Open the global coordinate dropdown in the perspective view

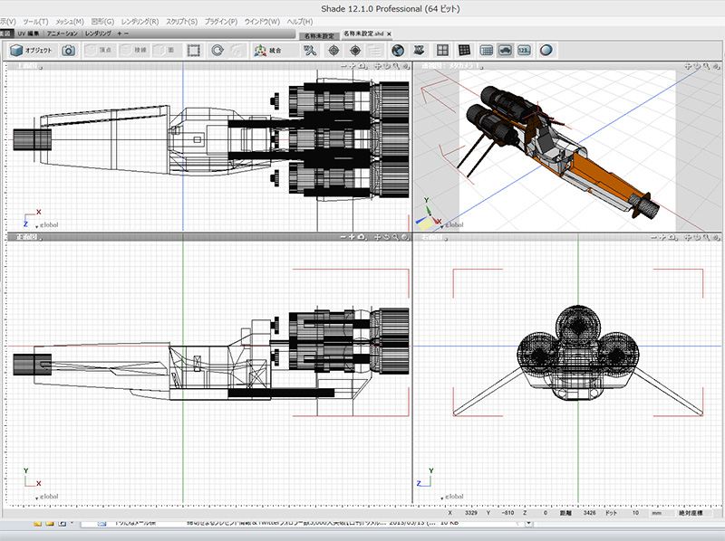pos(451,225)
